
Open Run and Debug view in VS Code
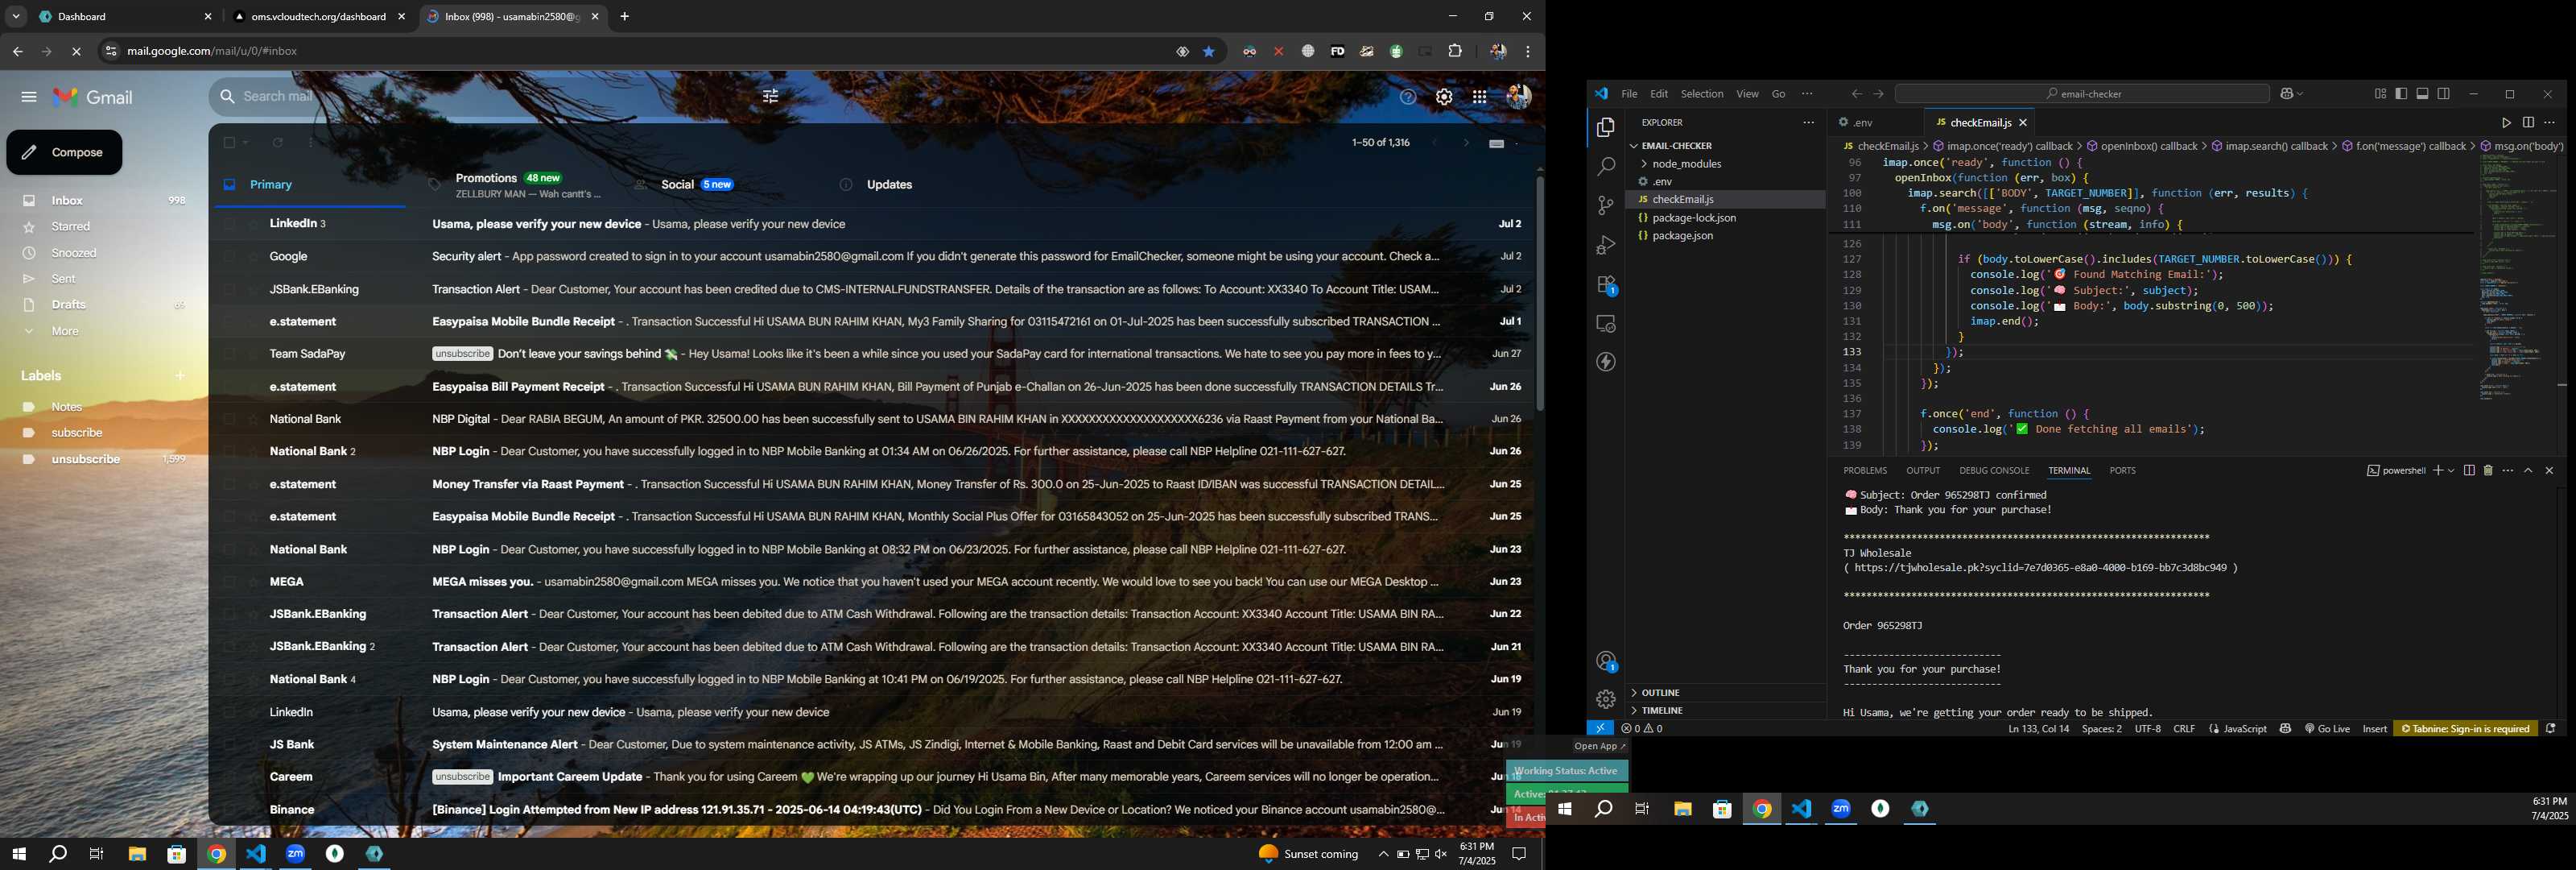pos(1606,244)
